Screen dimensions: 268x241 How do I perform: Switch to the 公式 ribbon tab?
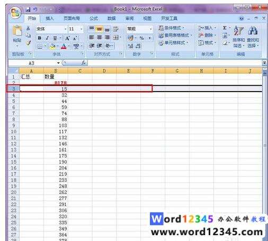(x=94, y=19)
